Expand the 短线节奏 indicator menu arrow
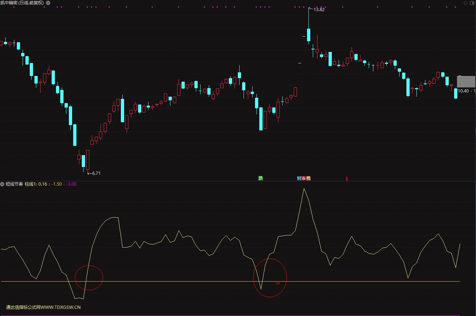The image size is (476, 316). 3,184
